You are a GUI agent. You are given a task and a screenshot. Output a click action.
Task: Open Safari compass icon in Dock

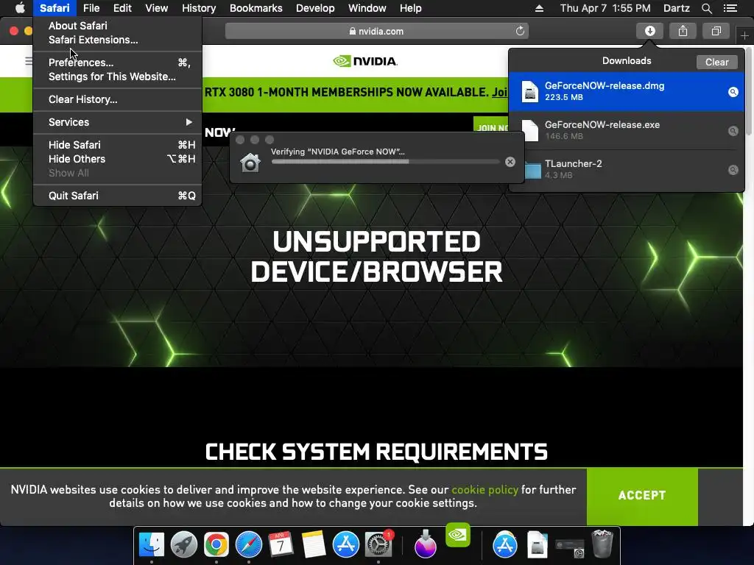click(x=249, y=545)
